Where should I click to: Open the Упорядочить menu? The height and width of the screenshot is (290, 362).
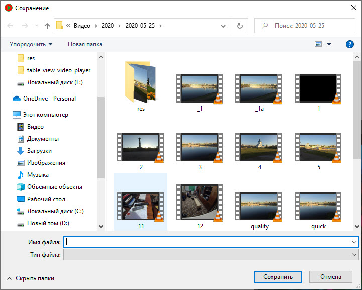coord(31,44)
